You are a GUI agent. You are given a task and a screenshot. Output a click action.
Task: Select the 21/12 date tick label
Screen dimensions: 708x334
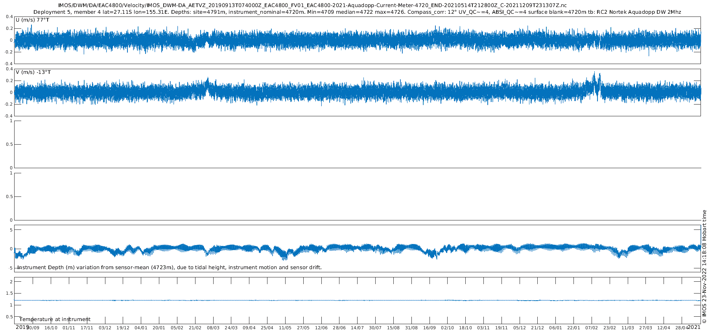[538, 328]
